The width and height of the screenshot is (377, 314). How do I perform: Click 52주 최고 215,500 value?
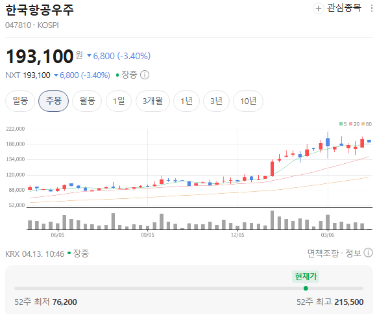tap(330, 302)
